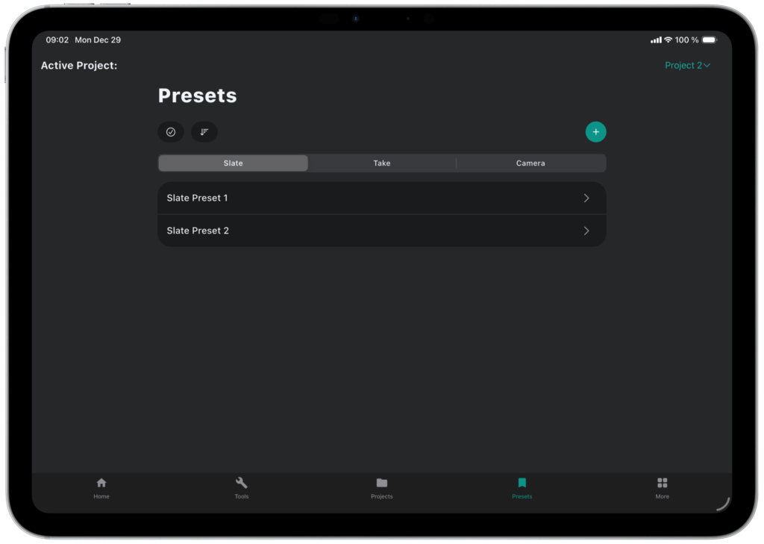Open the Tools wrench icon
This screenshot has height=544, width=764.
tap(242, 483)
